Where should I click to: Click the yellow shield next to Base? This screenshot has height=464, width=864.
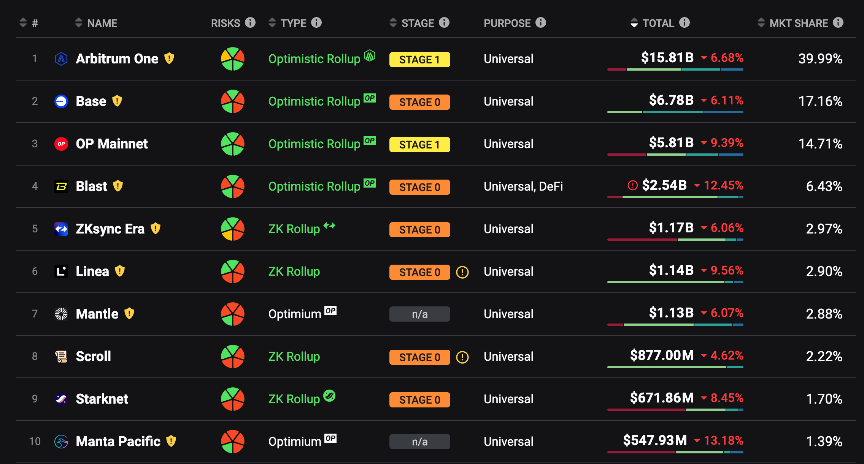point(117,101)
